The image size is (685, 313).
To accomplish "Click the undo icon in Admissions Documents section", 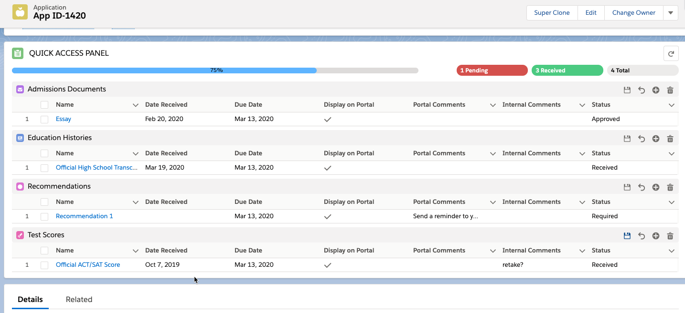I will click(x=642, y=90).
